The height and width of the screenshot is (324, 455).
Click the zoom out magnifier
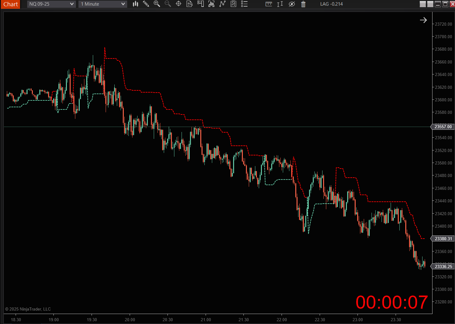pos(168,4)
